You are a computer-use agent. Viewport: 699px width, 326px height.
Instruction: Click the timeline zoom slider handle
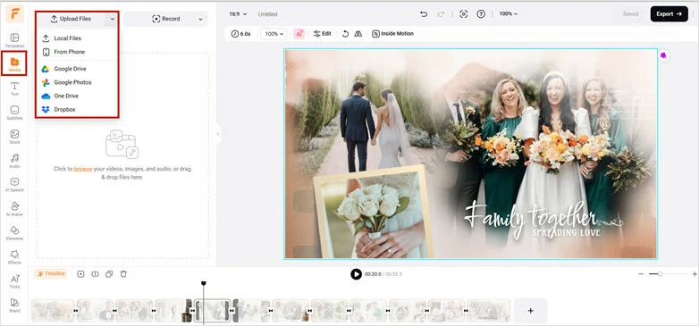[660, 274]
